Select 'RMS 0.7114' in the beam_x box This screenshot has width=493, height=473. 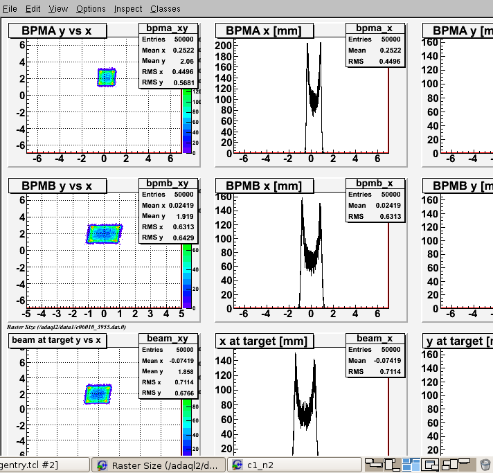coord(375,372)
